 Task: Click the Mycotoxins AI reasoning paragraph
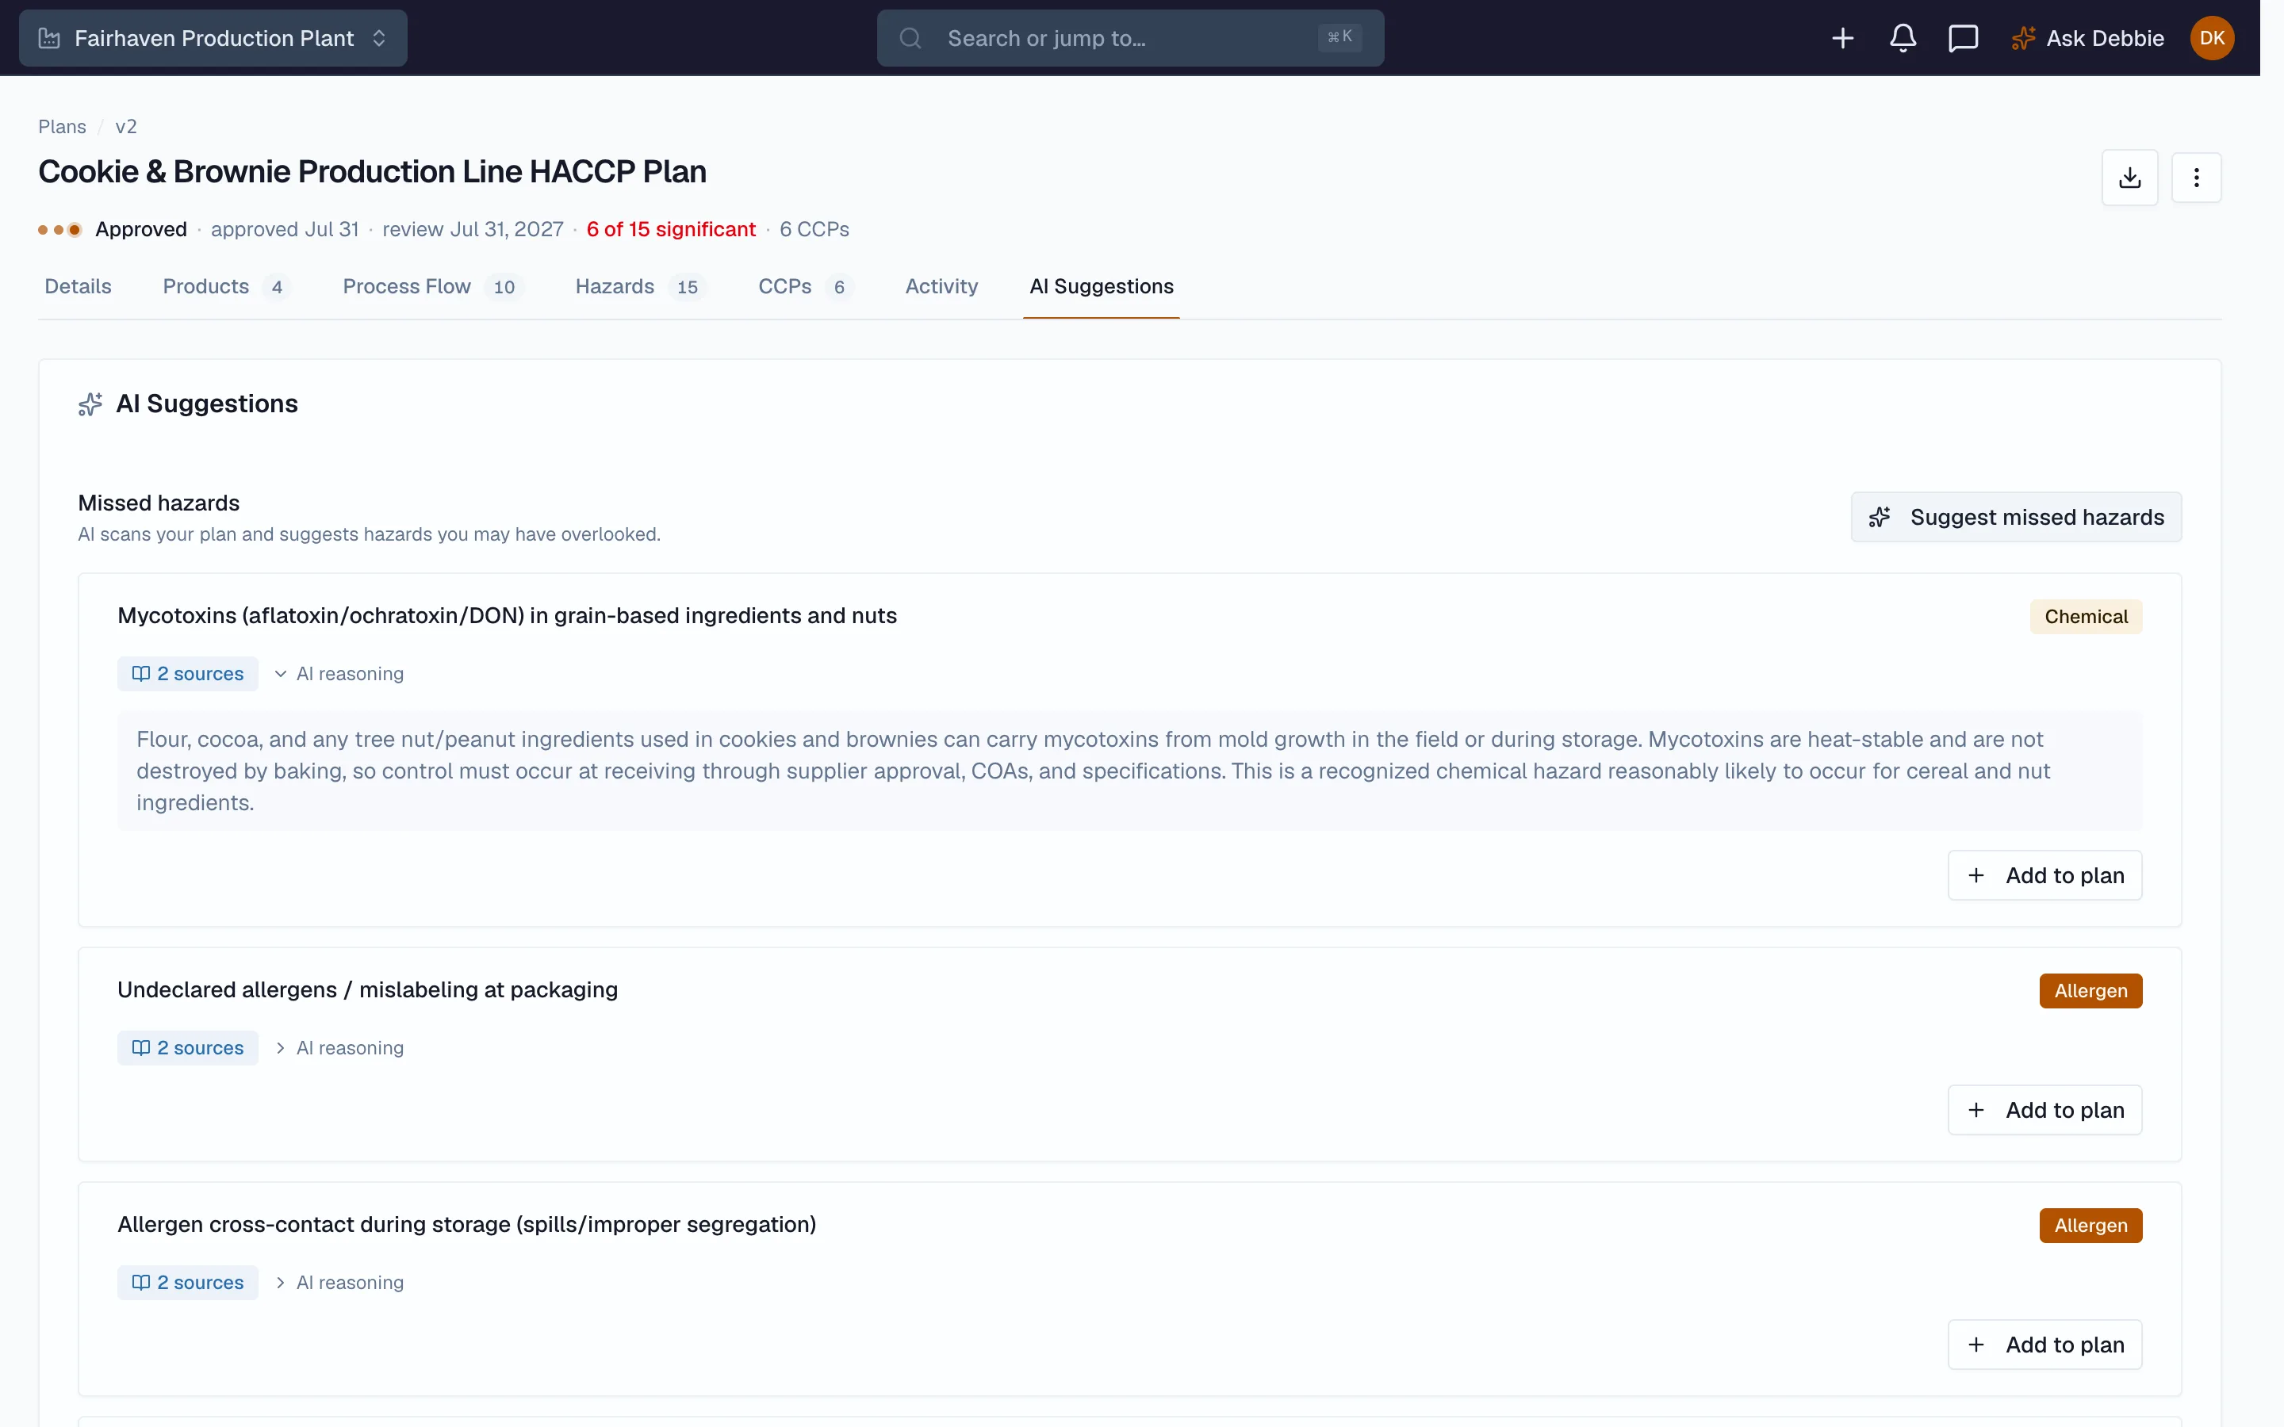coord(1130,771)
